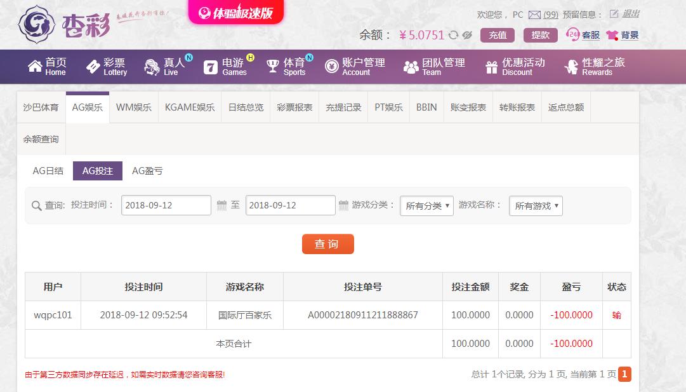This screenshot has width=686, height=392.
Task: Click the 背景 link
Action: pos(630,35)
